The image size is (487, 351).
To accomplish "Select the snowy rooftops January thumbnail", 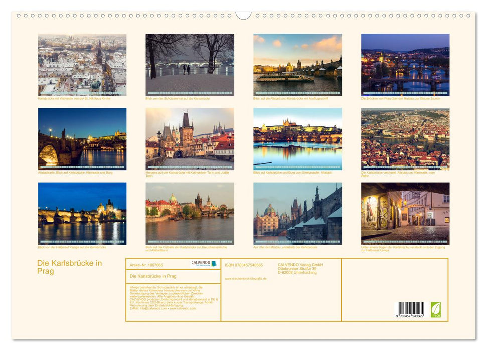I will [81, 63].
